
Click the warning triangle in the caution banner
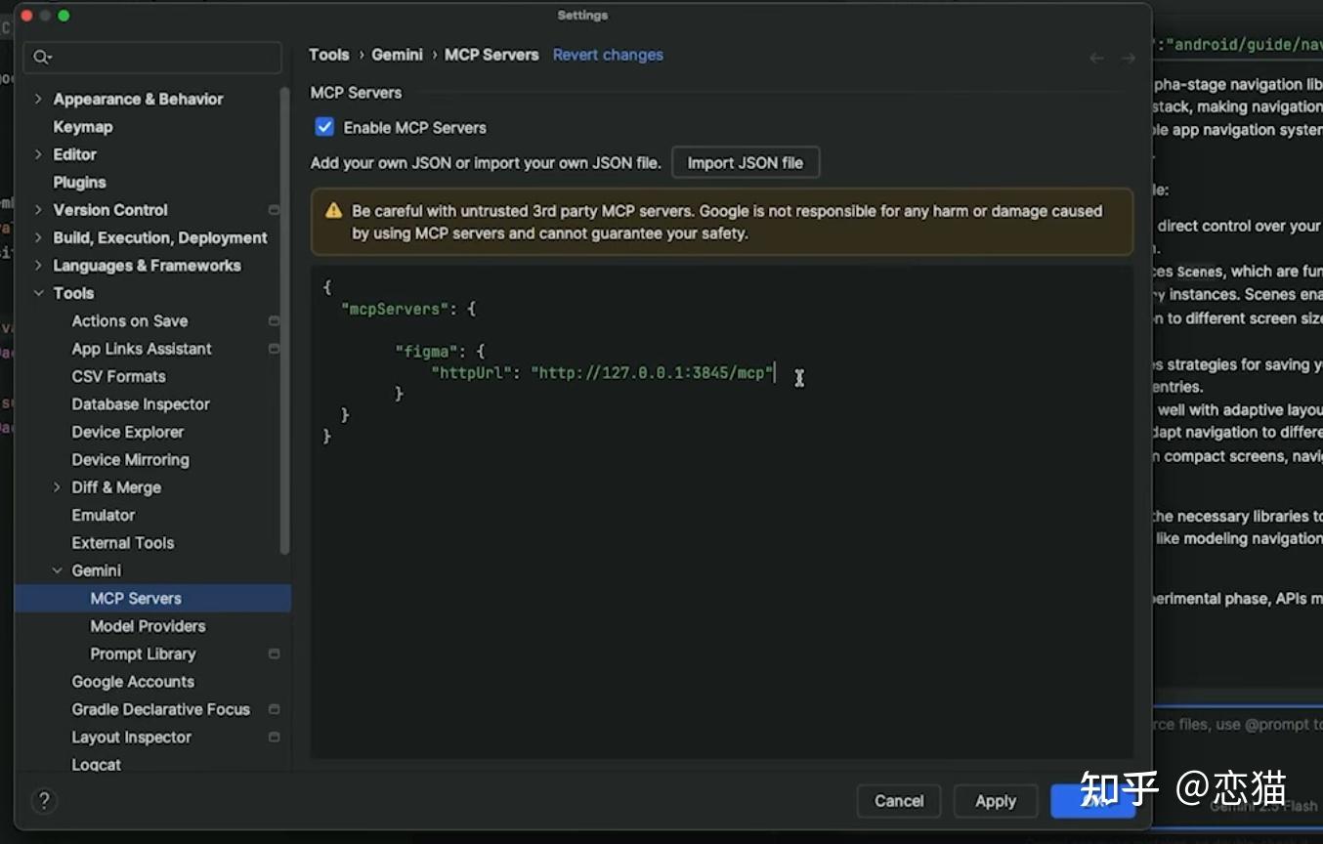click(335, 210)
